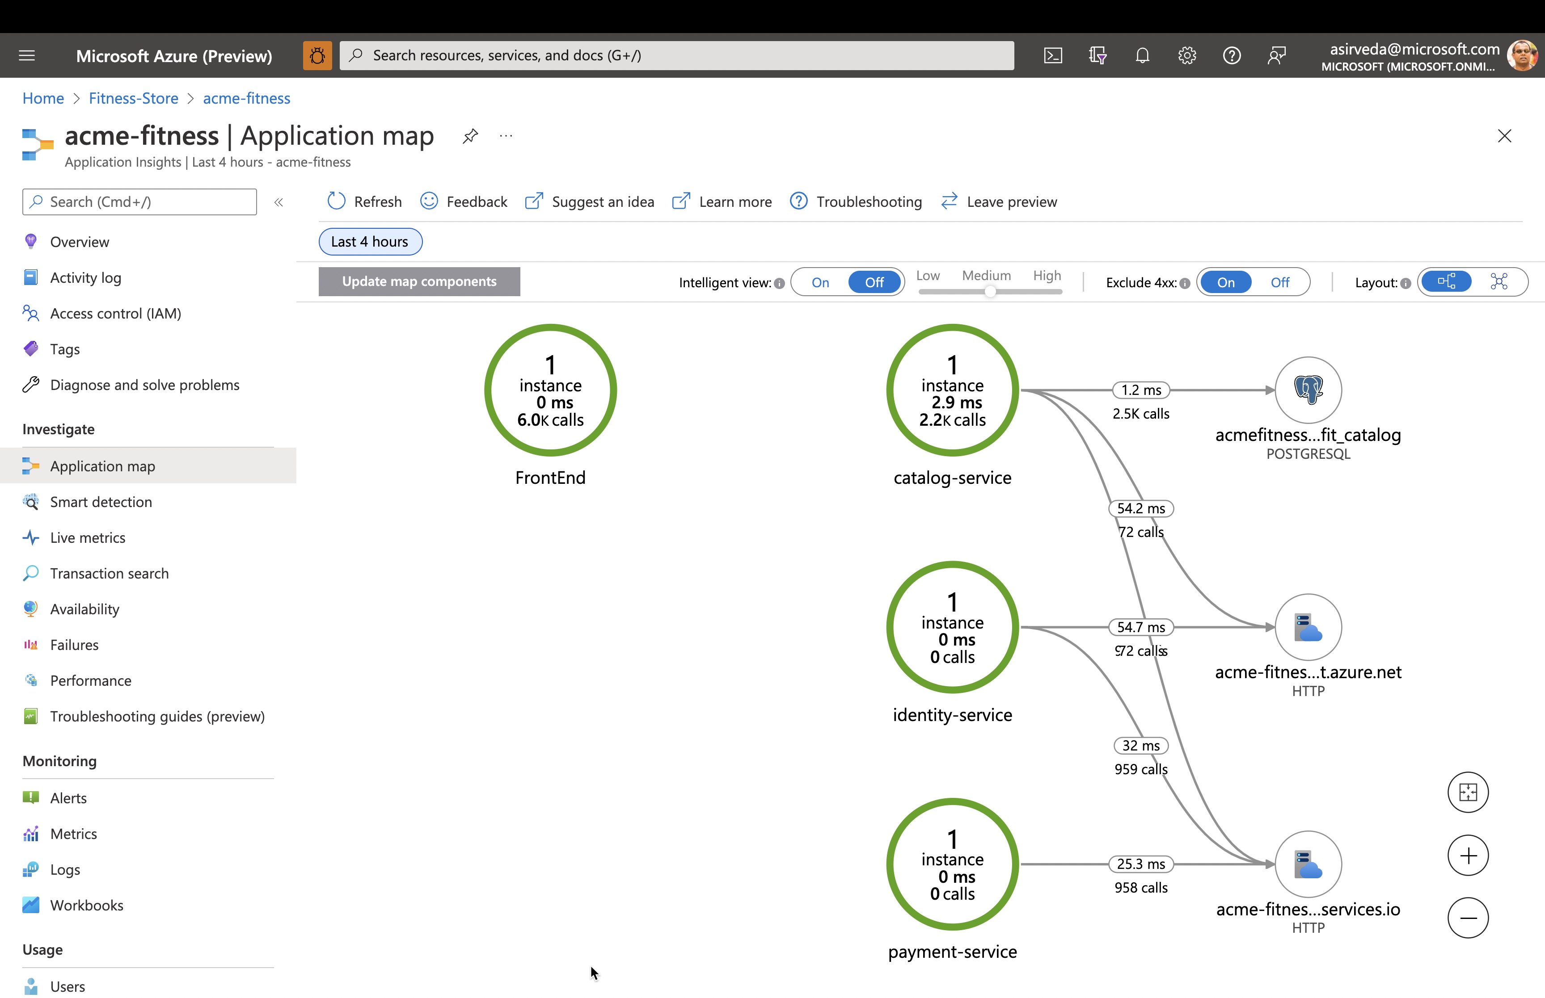Click the PostgreSQL database node icon
The height and width of the screenshot is (998, 1545).
(x=1308, y=390)
